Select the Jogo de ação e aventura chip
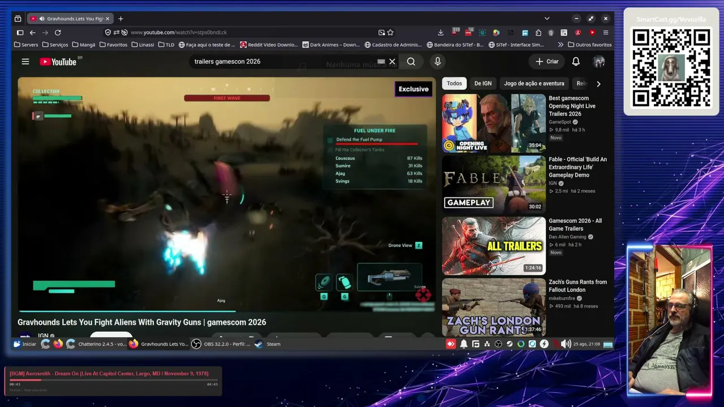This screenshot has height=407, width=724. point(534,84)
